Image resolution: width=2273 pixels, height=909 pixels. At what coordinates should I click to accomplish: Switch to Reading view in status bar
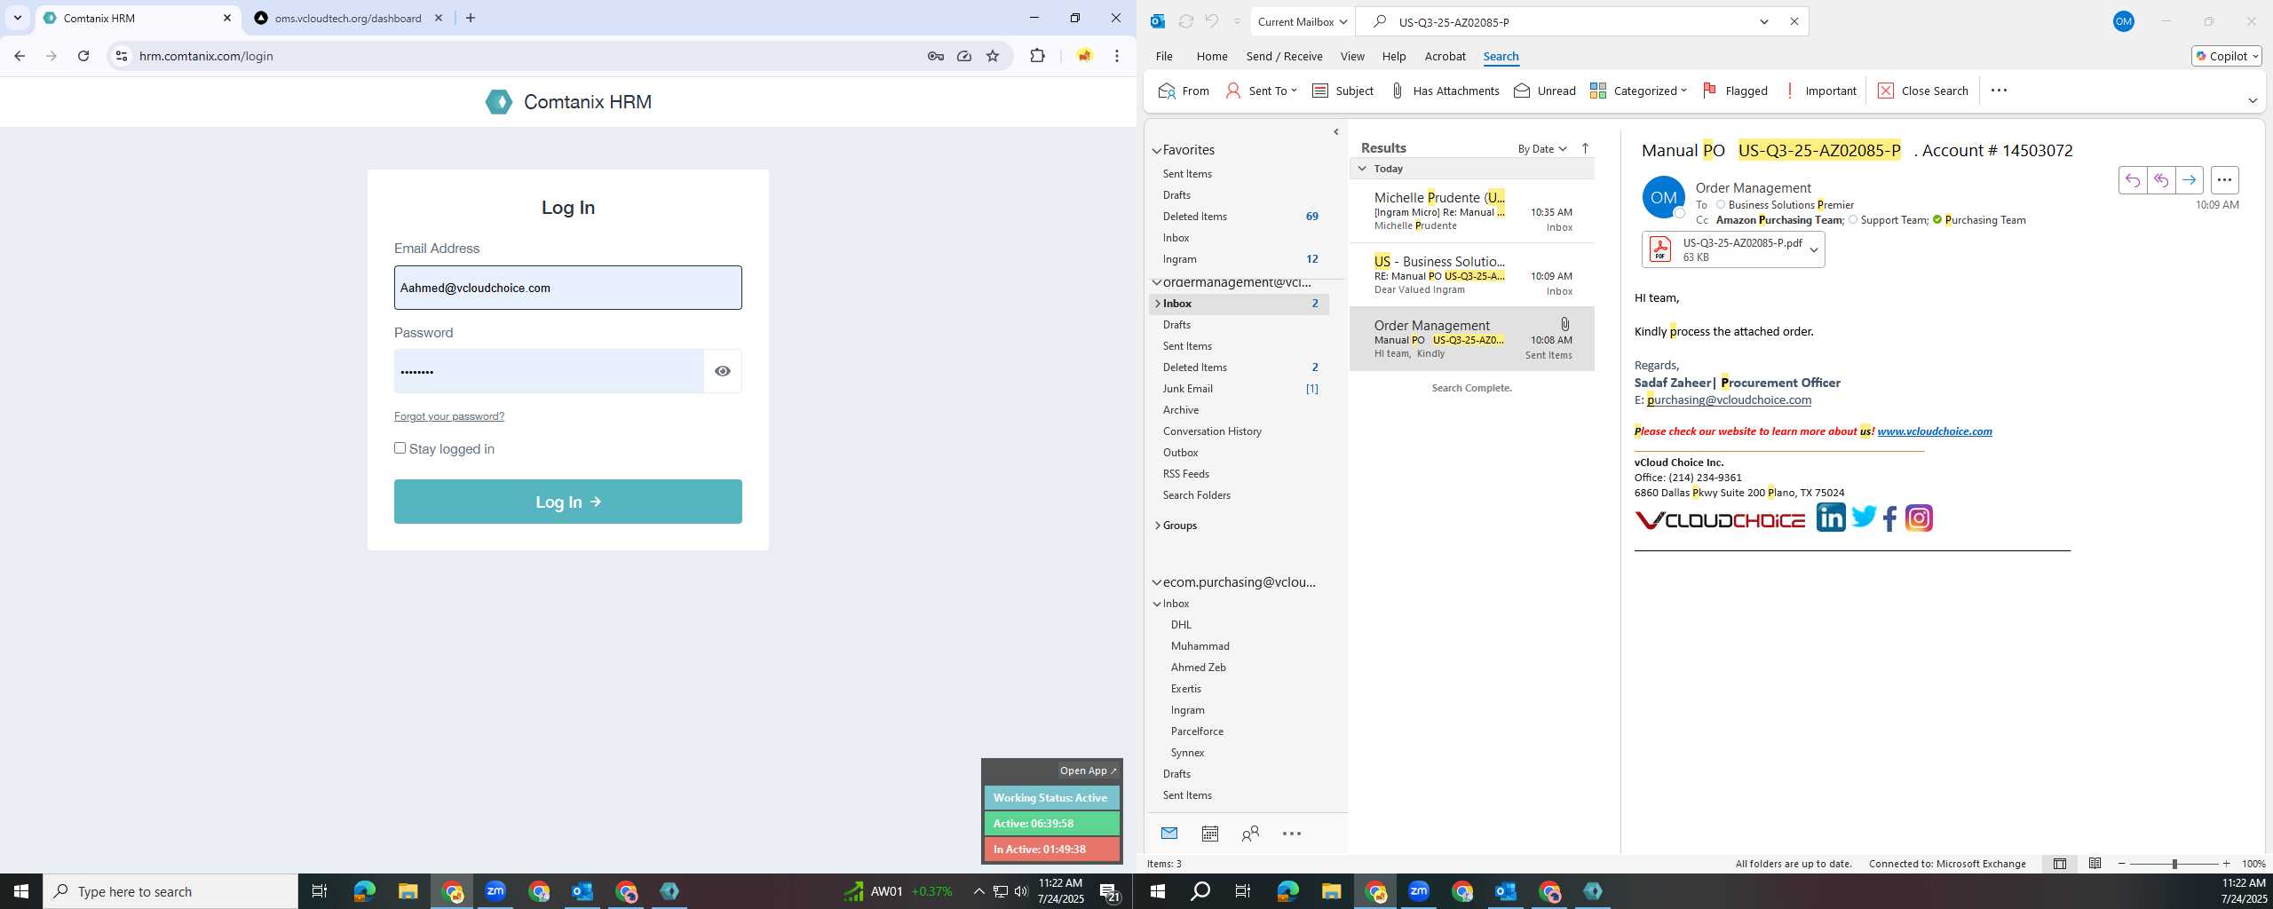point(2095,864)
